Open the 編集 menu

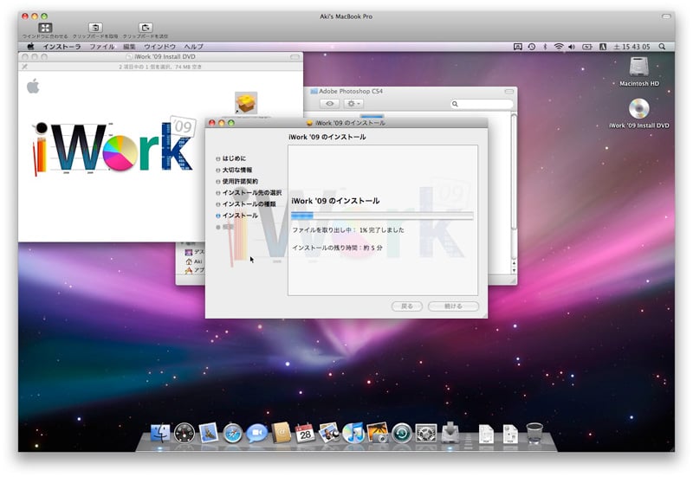129,47
